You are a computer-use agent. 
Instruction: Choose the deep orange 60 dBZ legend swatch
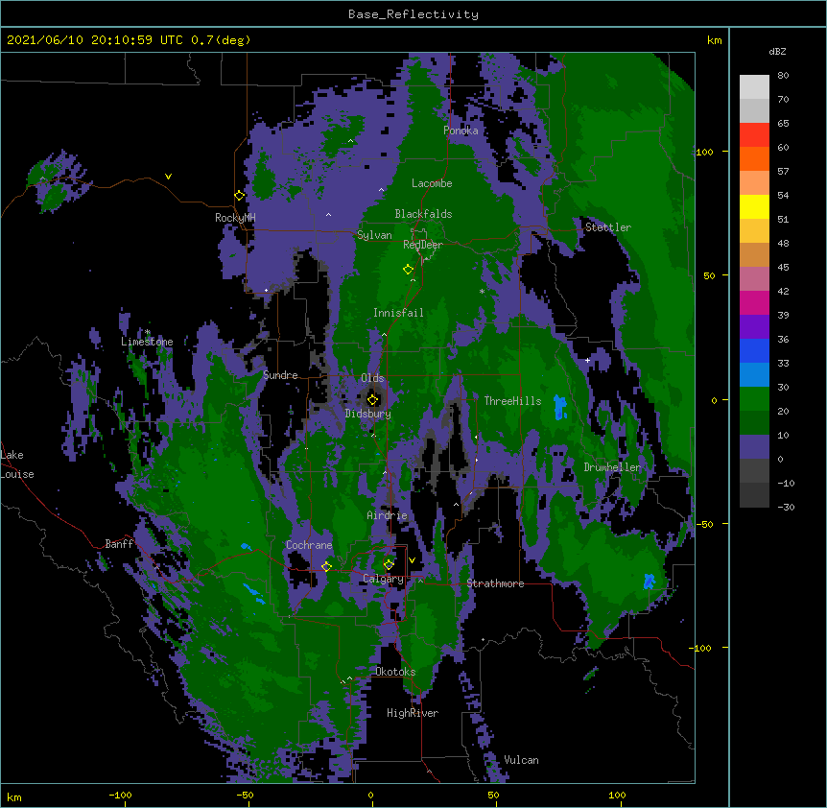pyautogui.click(x=754, y=158)
